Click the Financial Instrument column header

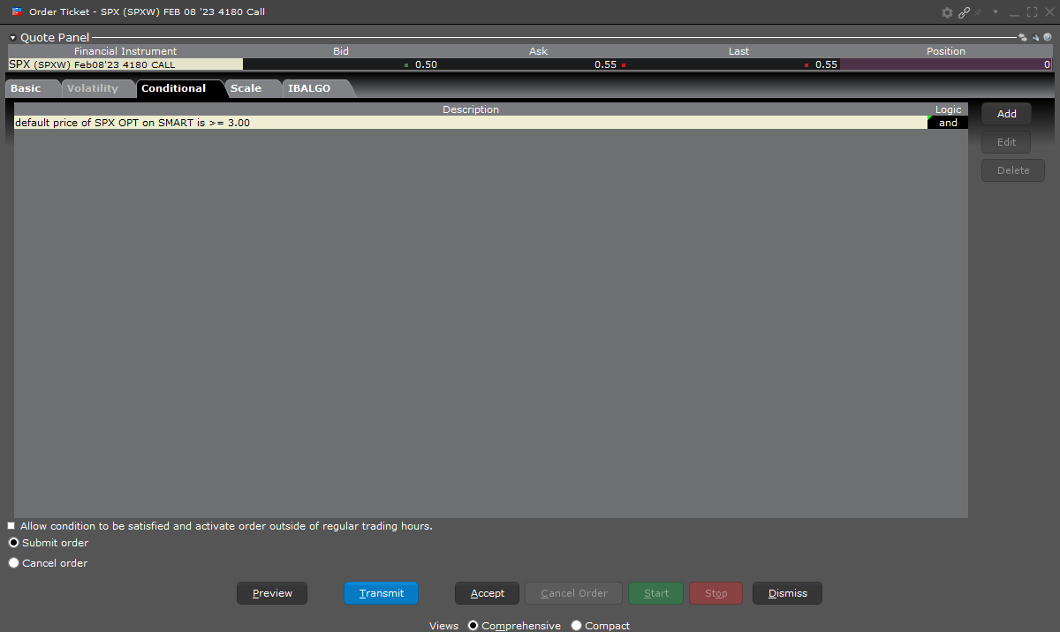125,51
